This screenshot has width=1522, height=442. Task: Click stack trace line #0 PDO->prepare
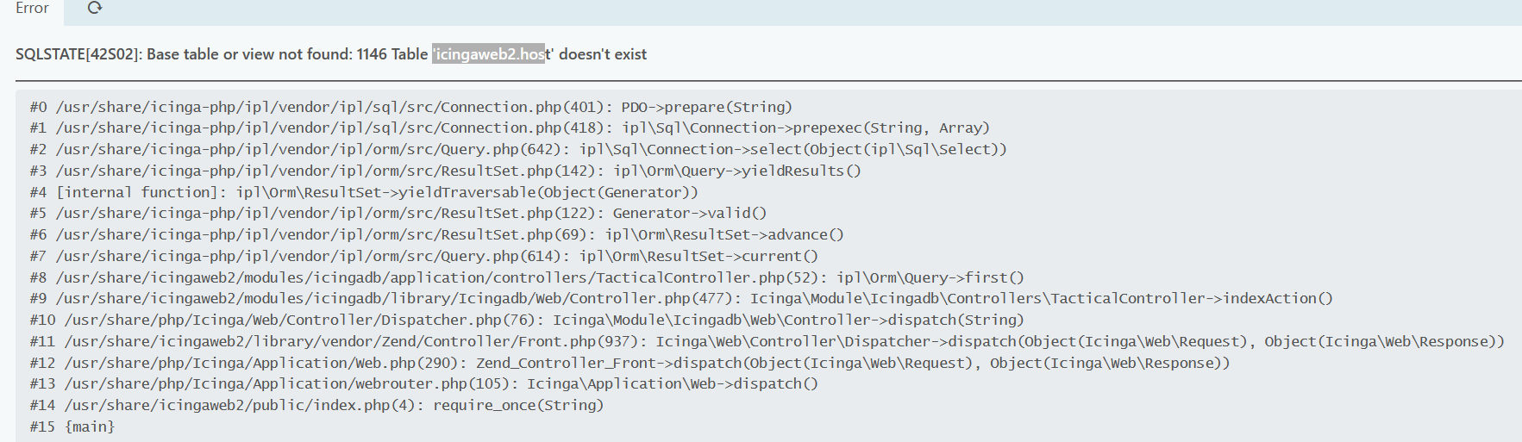(x=411, y=107)
